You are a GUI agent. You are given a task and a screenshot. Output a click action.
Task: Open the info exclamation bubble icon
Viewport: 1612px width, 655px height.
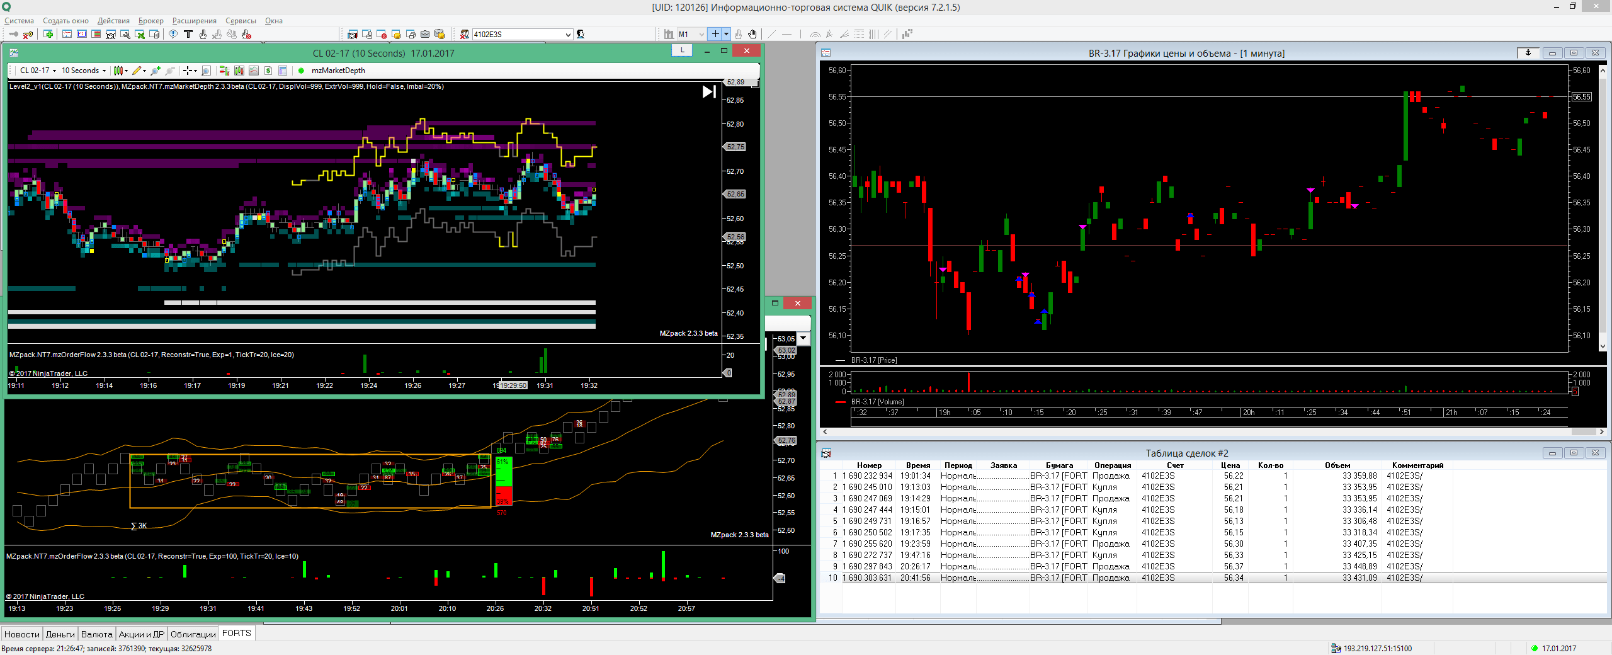pyautogui.click(x=173, y=34)
